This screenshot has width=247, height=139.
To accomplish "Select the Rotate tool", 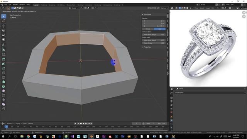I will click(3, 30).
